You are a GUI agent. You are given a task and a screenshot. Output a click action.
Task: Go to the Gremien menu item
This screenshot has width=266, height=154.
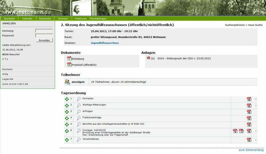coord(63,19)
